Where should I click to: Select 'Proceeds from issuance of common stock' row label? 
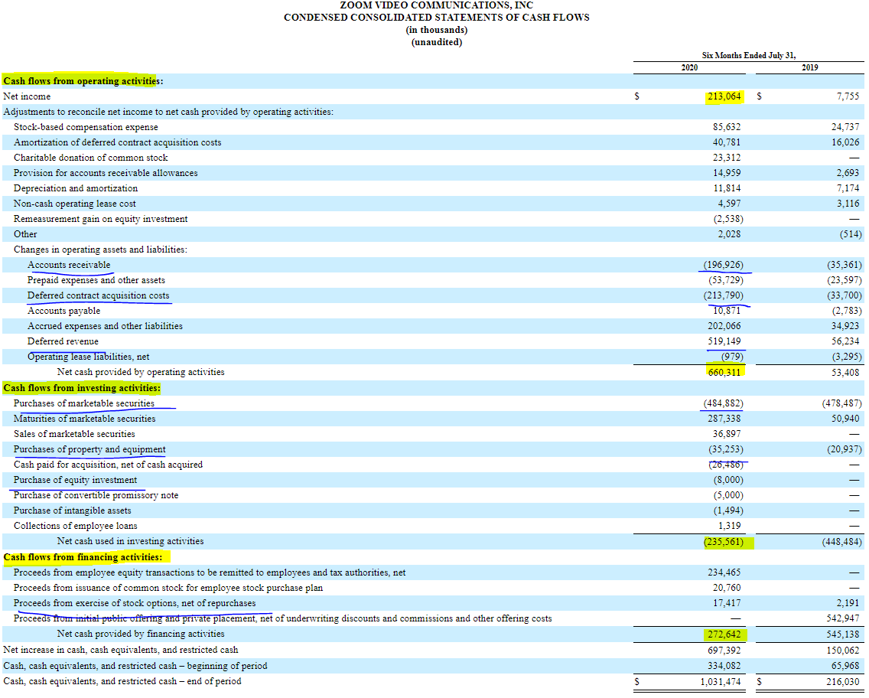168,588
